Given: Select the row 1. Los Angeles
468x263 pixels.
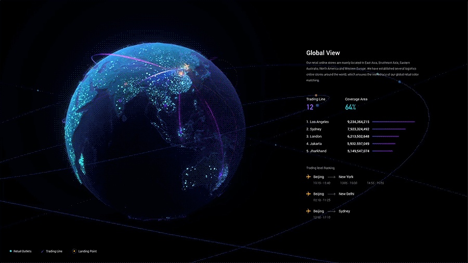Looking at the screenshot, I should tap(360, 122).
